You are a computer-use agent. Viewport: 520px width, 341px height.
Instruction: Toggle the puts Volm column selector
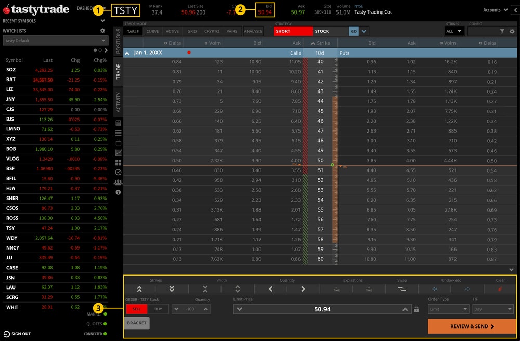coord(441,43)
